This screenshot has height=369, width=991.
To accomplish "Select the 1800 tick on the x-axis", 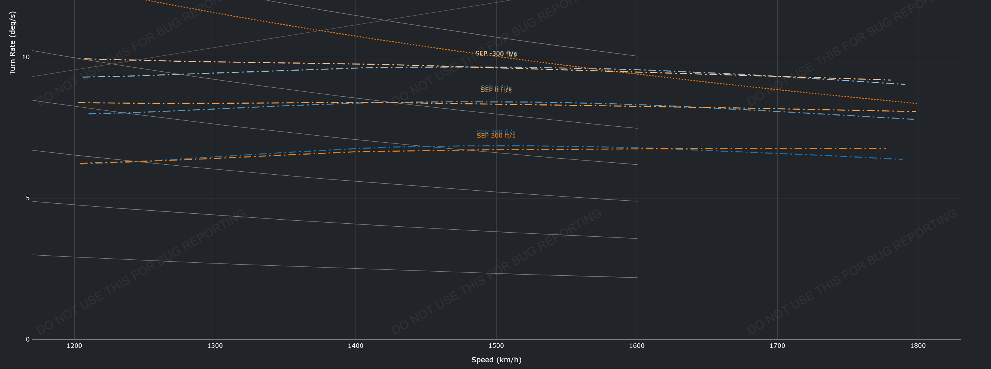I will click(918, 346).
